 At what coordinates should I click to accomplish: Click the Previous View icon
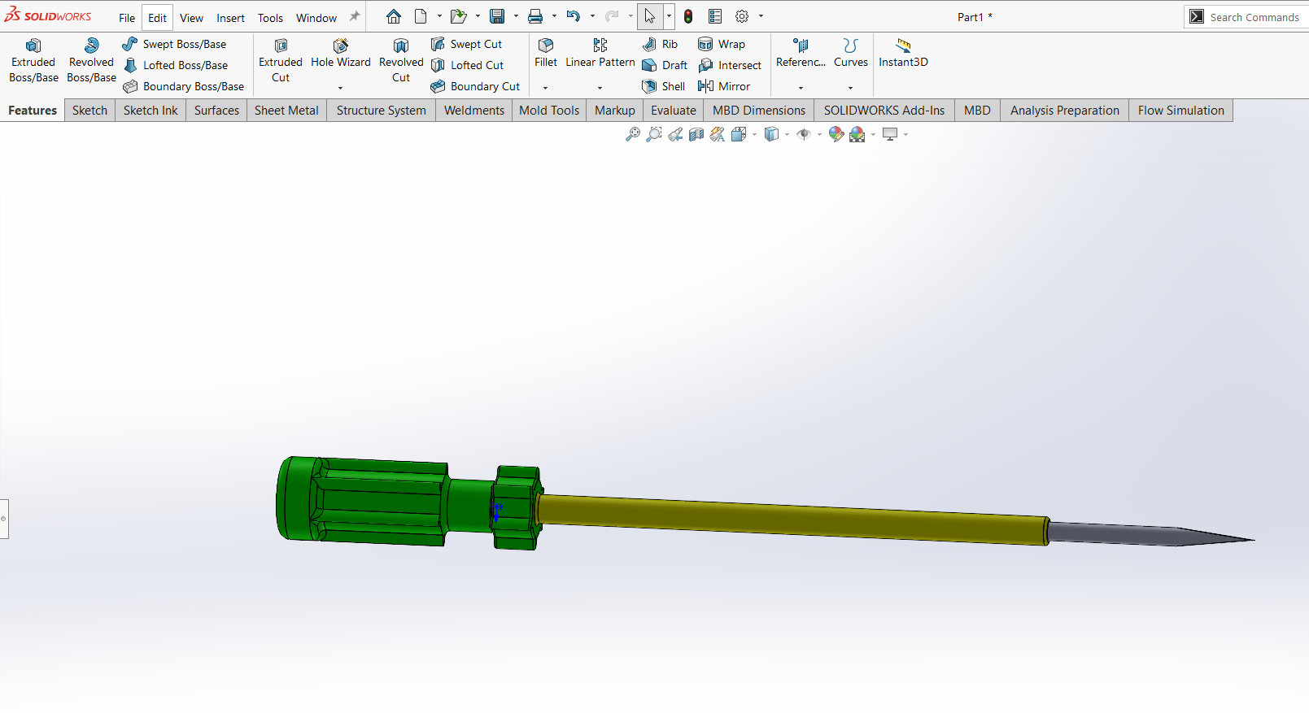[675, 134]
